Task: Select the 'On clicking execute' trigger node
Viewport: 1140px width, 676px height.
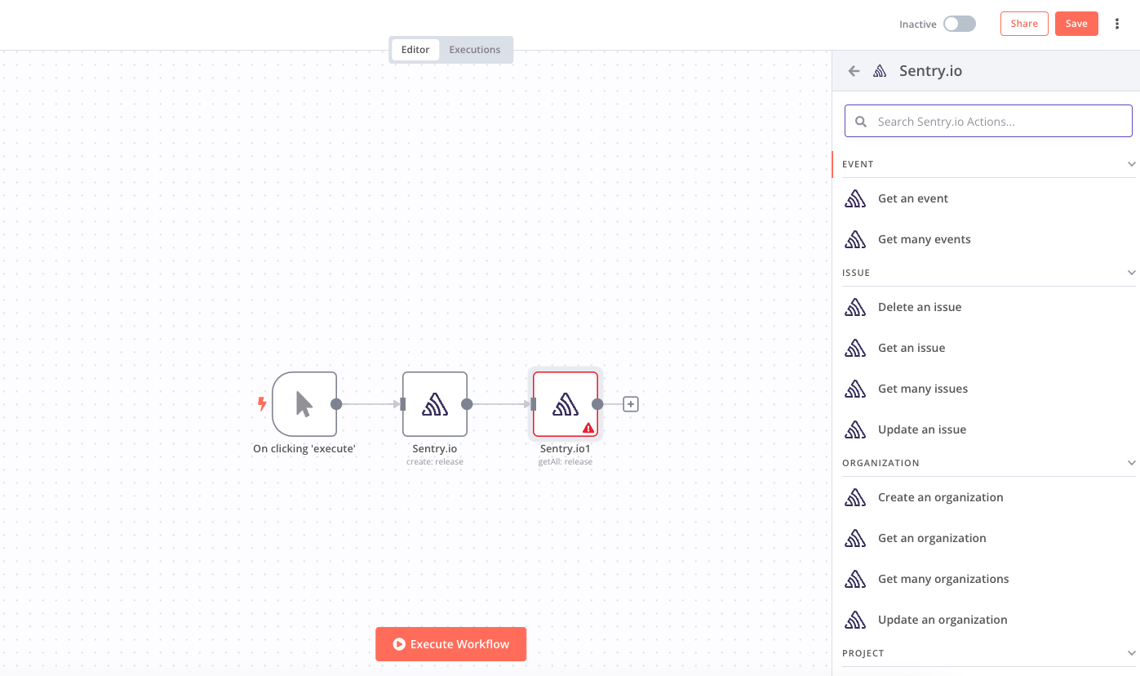Action: [304, 404]
